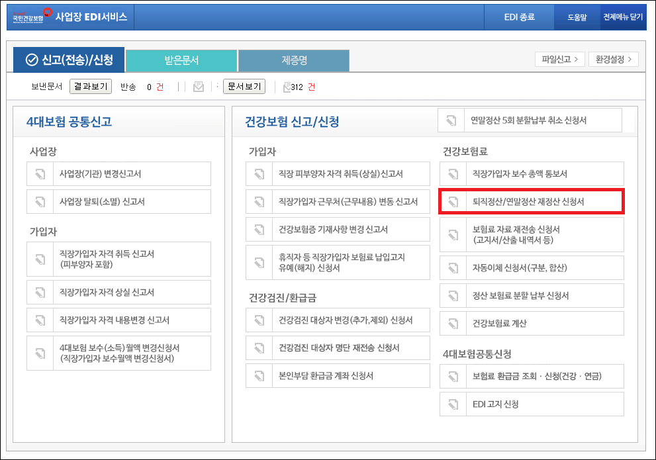Open 퇴직정산/연말정산 재정산 신청서

click(532, 202)
